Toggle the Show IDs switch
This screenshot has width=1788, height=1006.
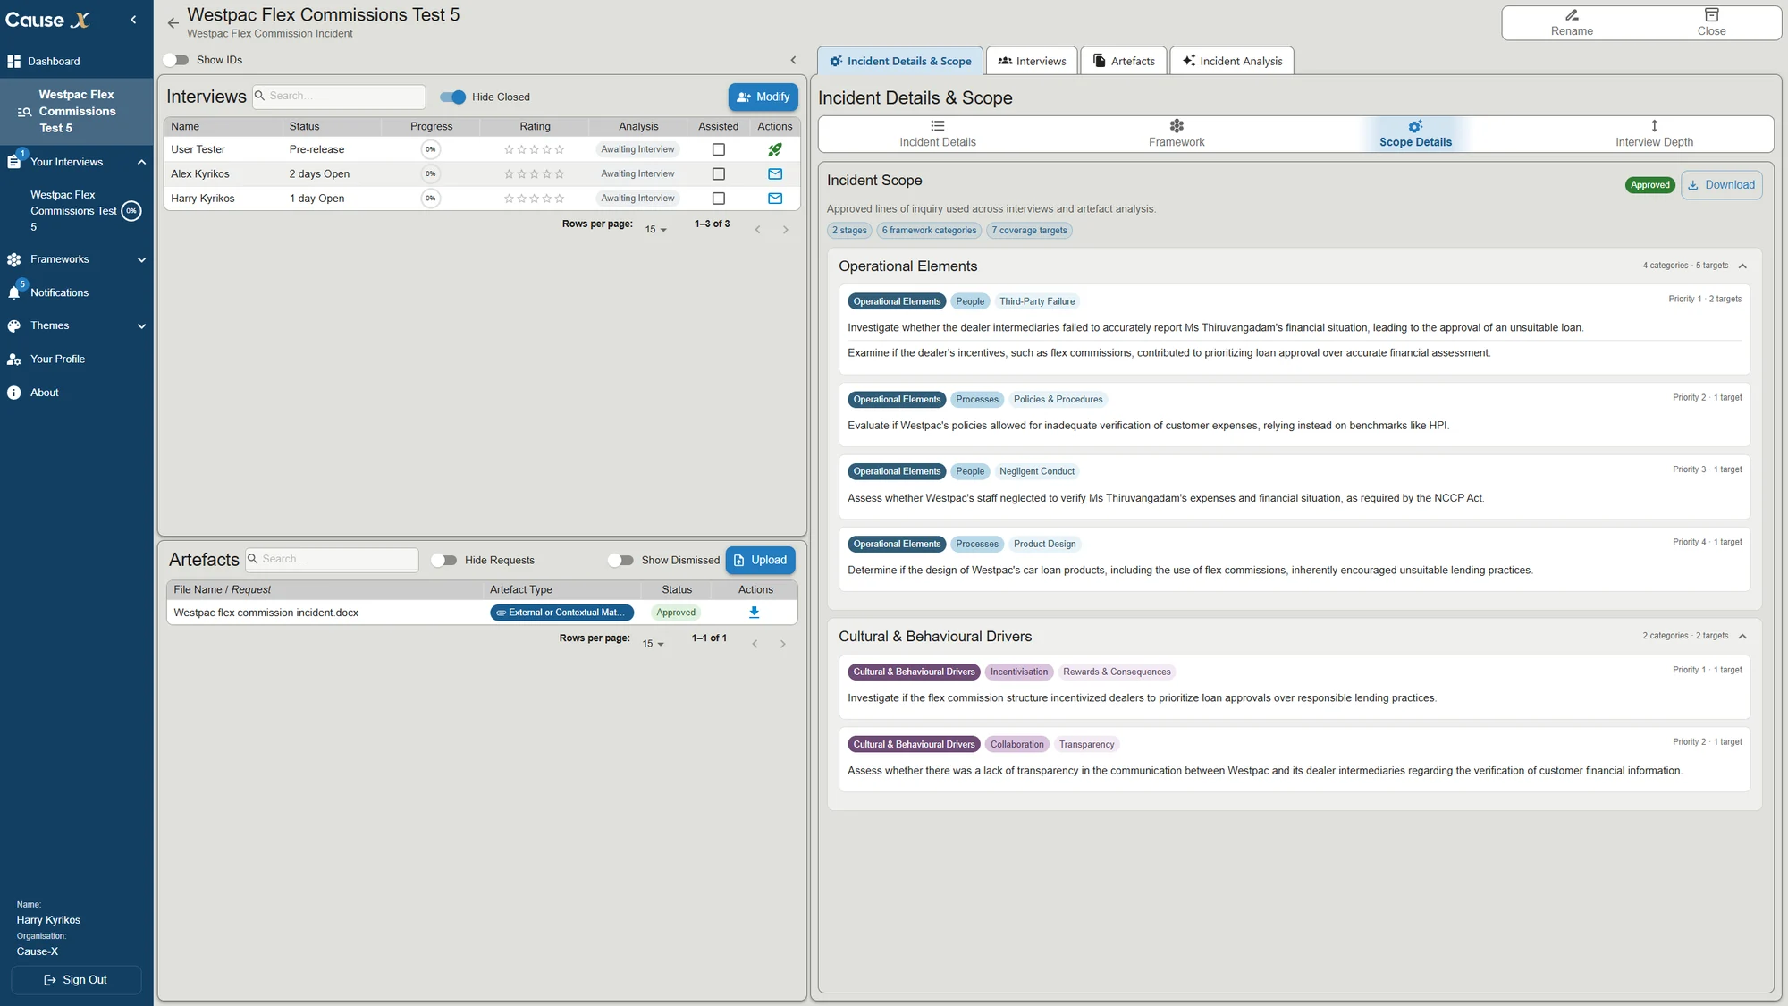click(176, 60)
